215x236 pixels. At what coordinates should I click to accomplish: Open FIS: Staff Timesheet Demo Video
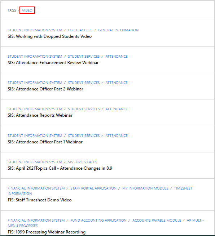[x=40, y=200]
